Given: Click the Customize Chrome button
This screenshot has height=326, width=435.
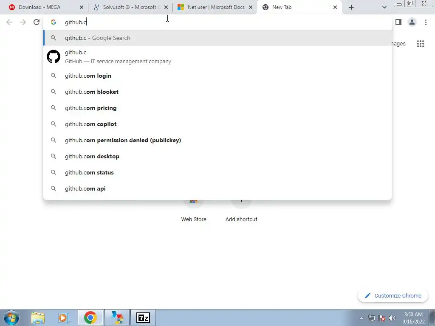Looking at the screenshot, I should 393,295.
